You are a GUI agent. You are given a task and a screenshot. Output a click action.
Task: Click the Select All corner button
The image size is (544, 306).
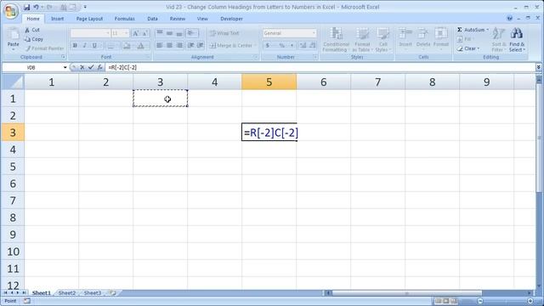[13, 82]
